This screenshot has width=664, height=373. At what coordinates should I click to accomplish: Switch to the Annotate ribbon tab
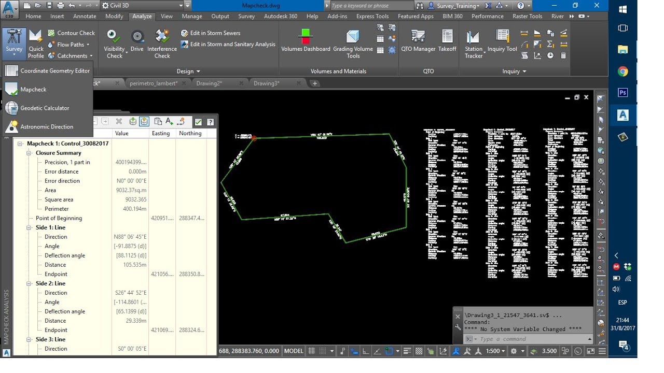coord(85,16)
